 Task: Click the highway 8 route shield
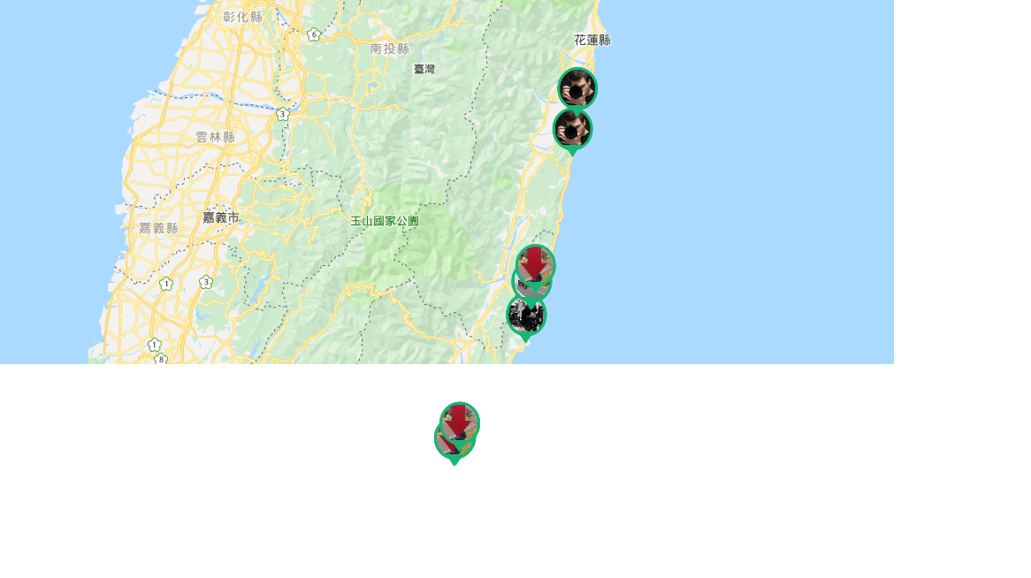160,359
